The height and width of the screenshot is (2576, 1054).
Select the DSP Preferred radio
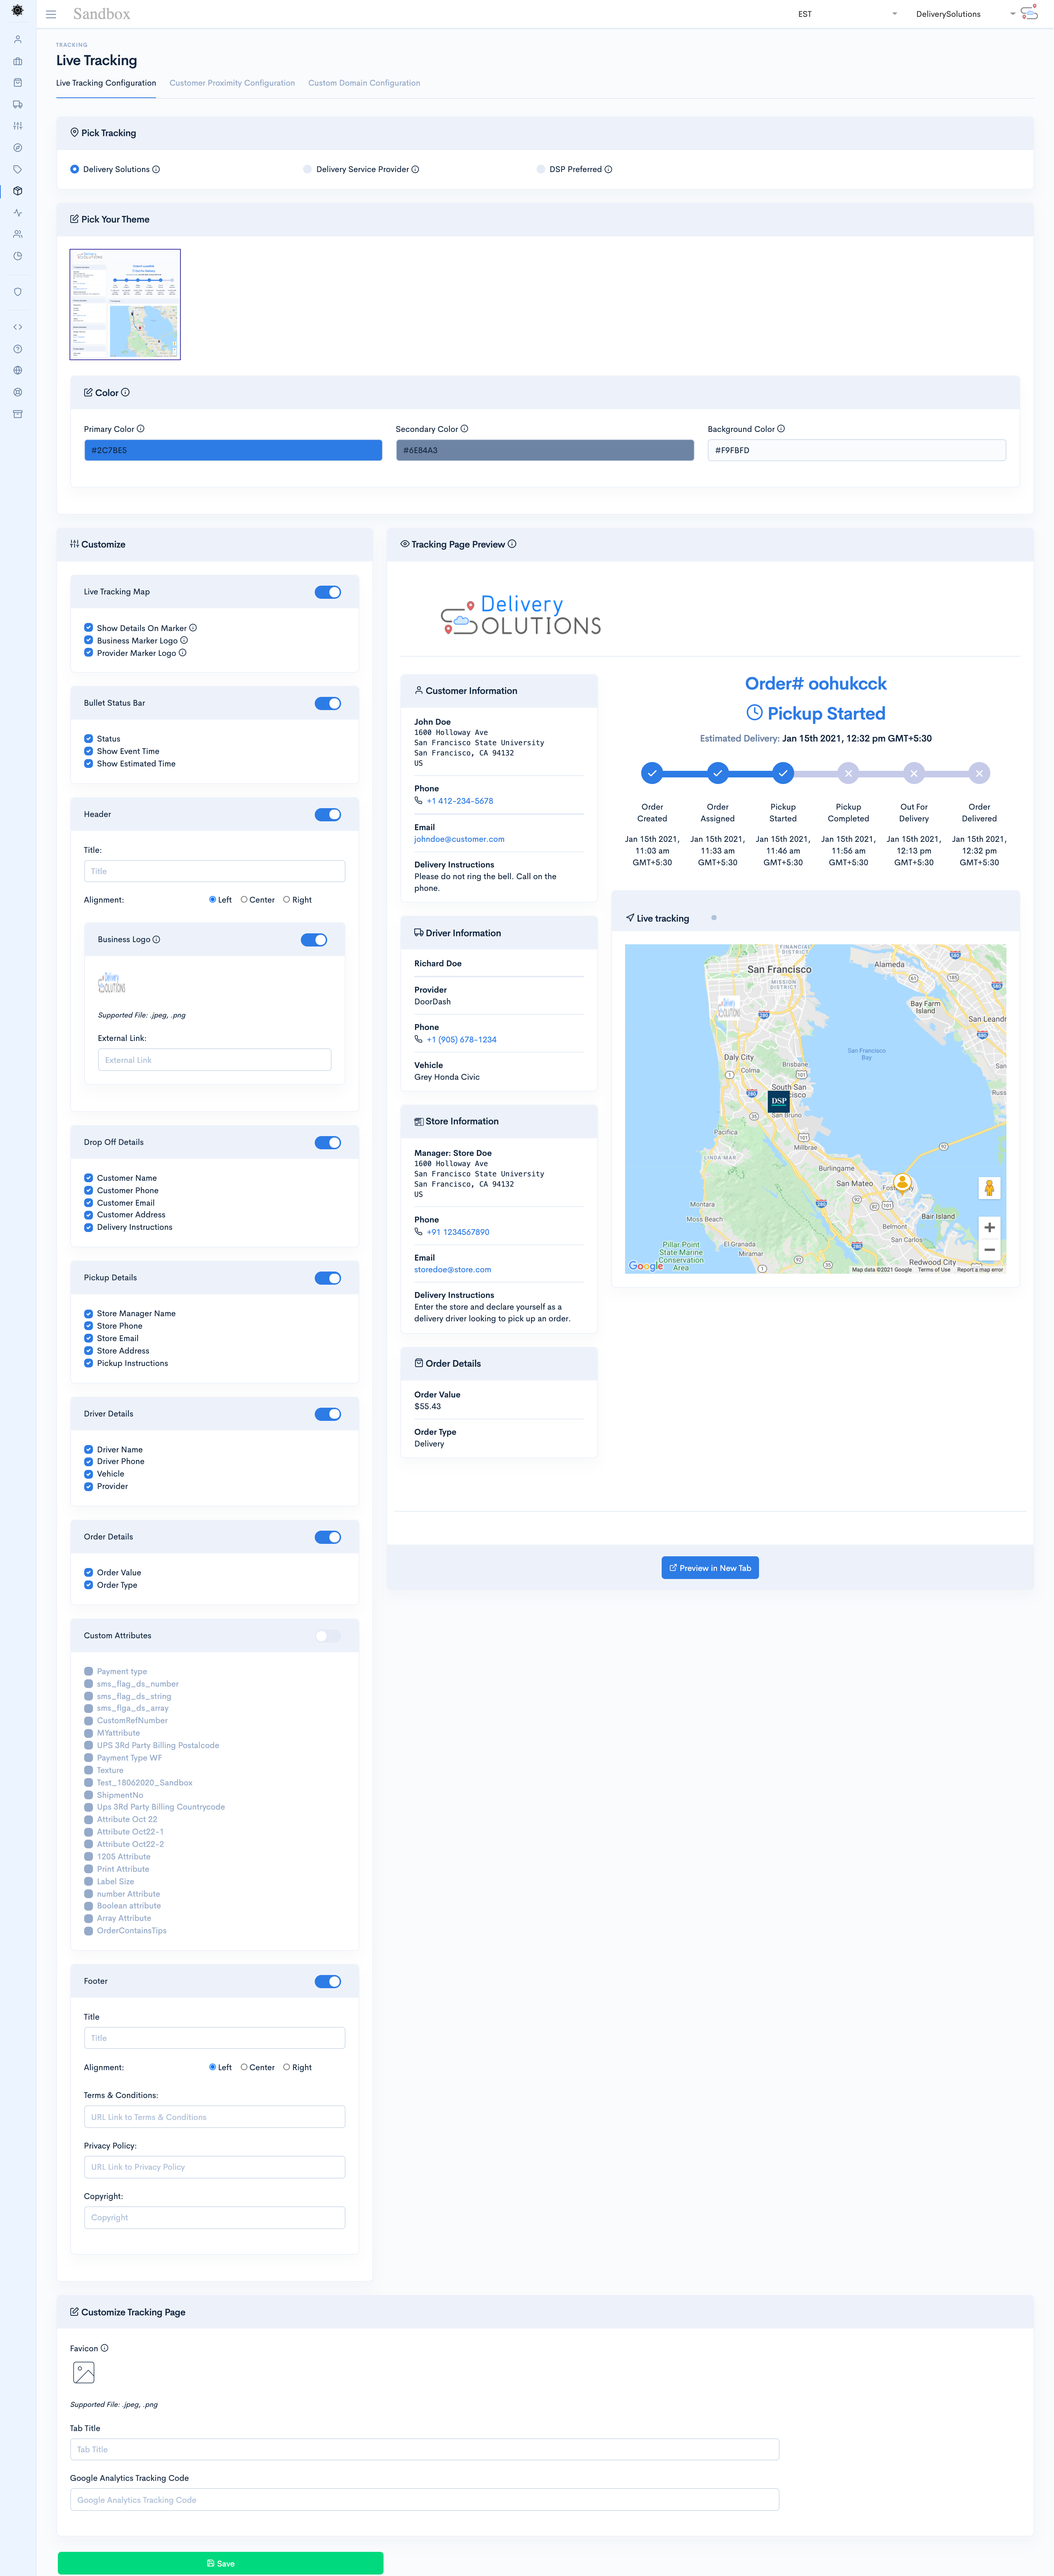(x=541, y=169)
